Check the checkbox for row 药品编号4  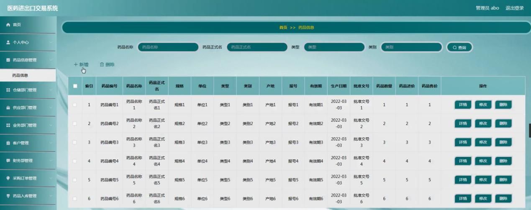75,161
